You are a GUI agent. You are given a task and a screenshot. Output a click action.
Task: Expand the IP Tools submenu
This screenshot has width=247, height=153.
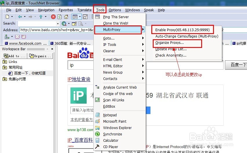coord(119,44)
